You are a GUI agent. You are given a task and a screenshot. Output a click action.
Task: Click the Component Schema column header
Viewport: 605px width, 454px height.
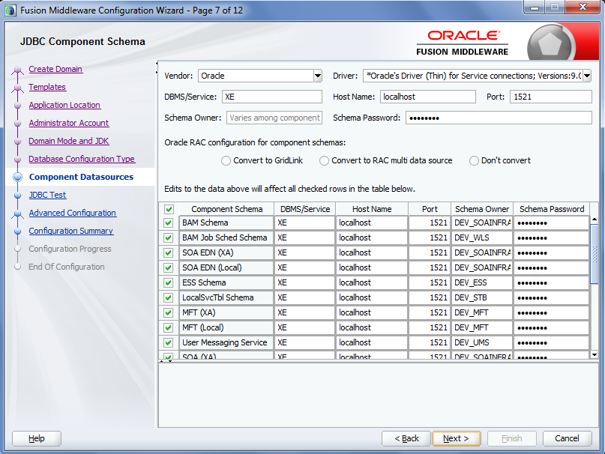pos(227,209)
